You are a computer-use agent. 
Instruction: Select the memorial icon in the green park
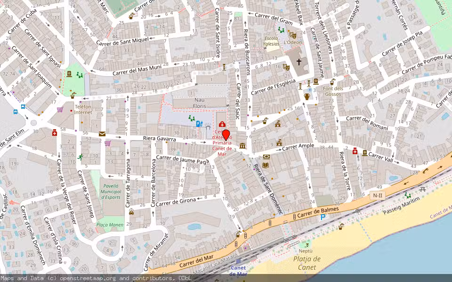click(x=69, y=74)
